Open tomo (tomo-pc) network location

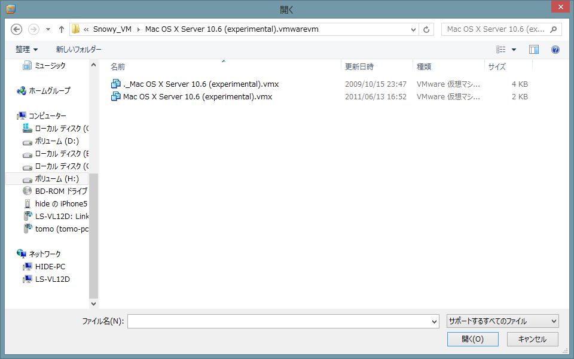[62, 229]
